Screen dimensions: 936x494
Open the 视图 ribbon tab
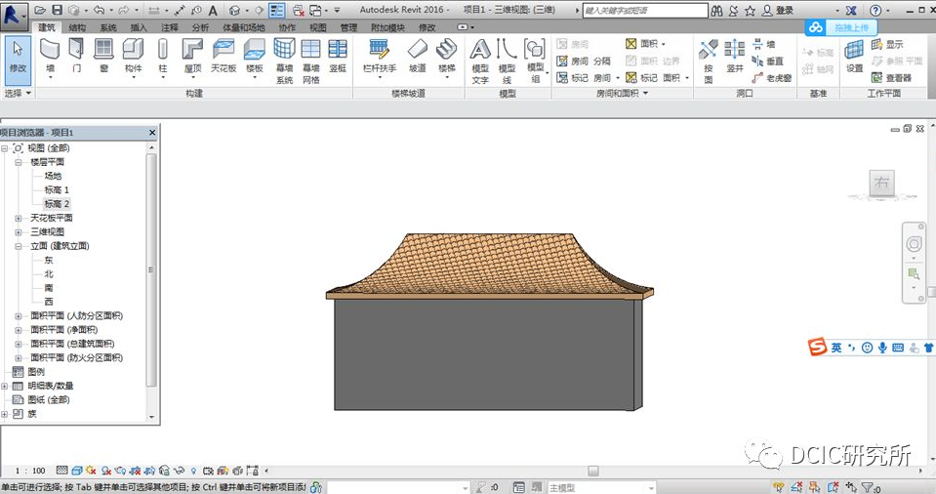pos(318,27)
